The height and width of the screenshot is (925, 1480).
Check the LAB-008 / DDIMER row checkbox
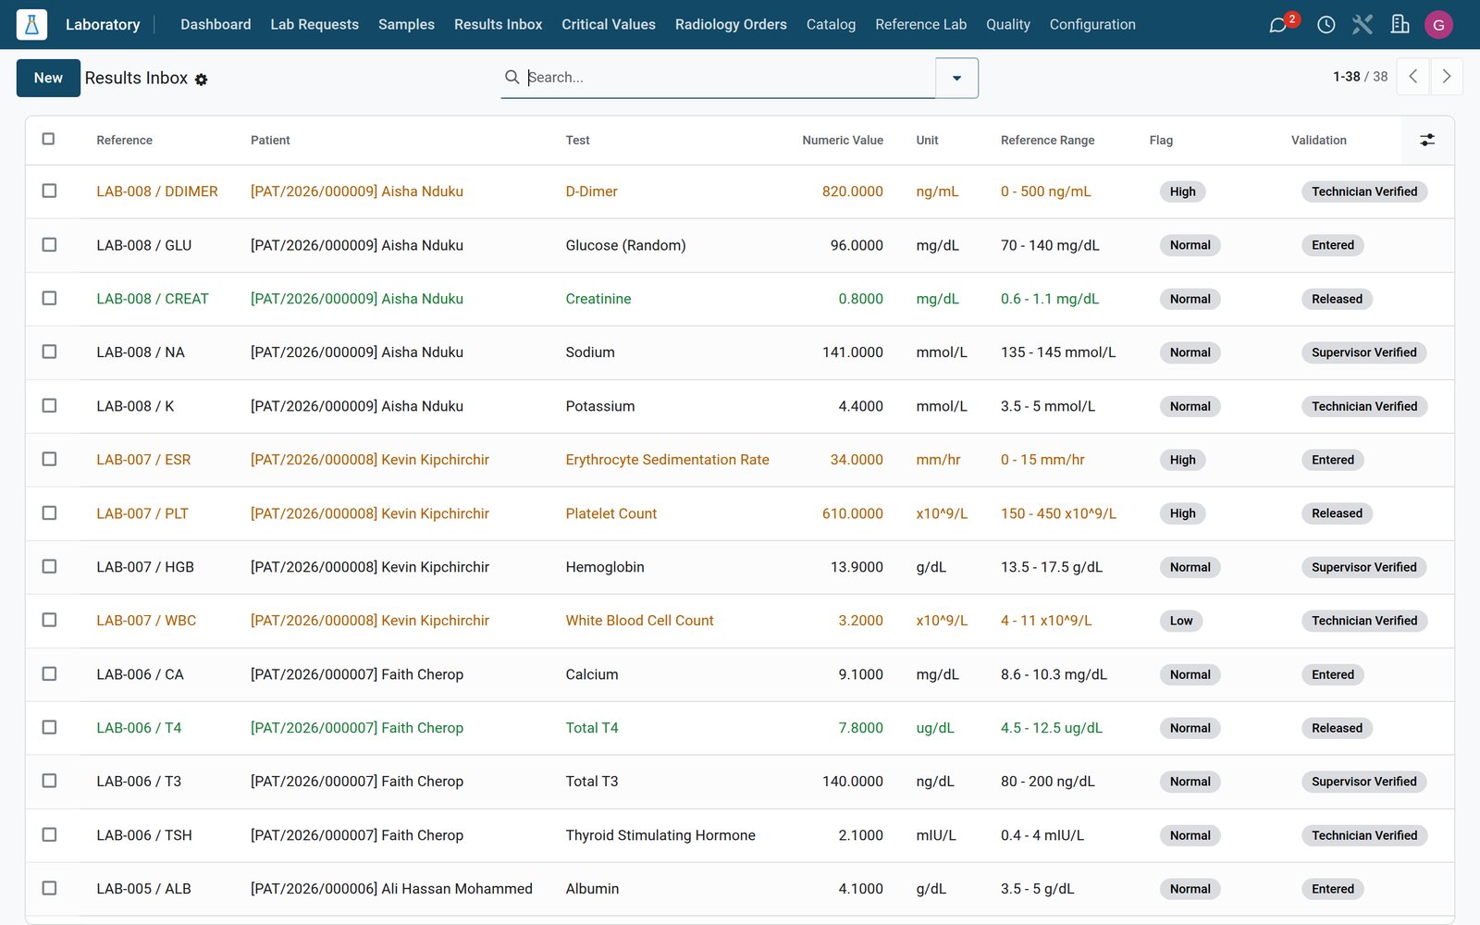[x=49, y=191]
